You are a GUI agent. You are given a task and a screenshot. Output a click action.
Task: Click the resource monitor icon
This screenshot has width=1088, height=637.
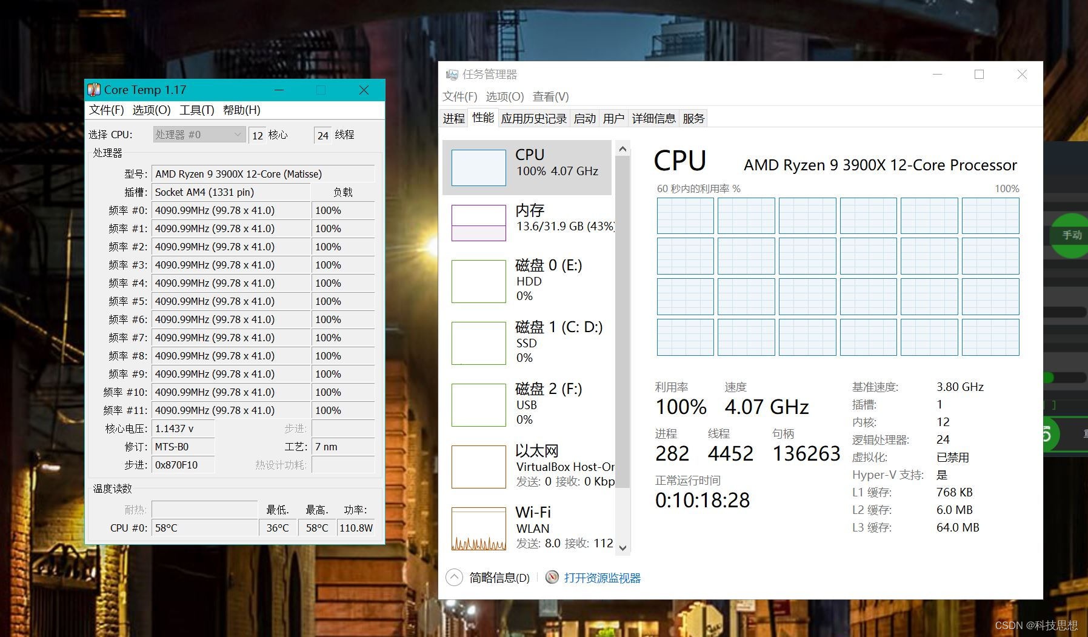552,578
